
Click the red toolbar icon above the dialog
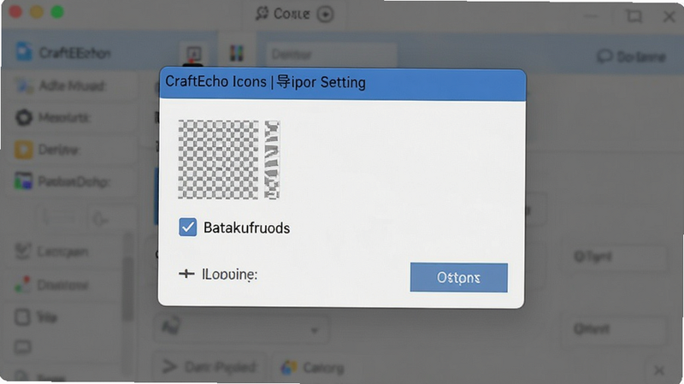tap(194, 54)
